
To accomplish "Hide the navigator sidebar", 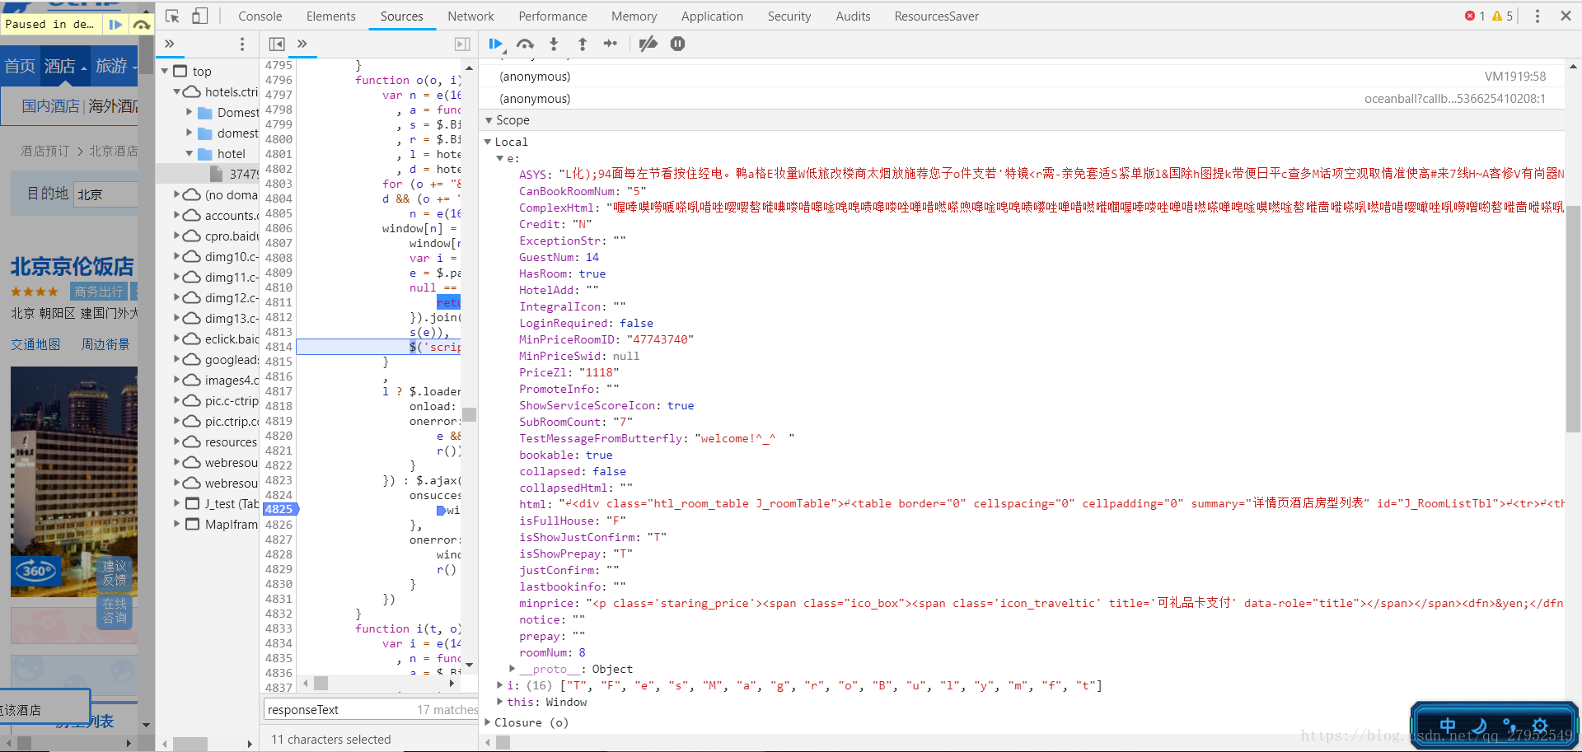I will coord(277,44).
